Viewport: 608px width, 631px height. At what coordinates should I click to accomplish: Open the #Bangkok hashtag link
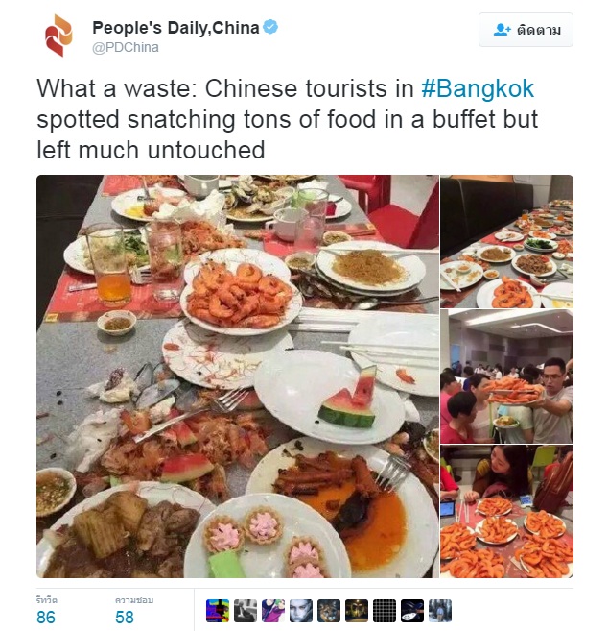point(478,88)
